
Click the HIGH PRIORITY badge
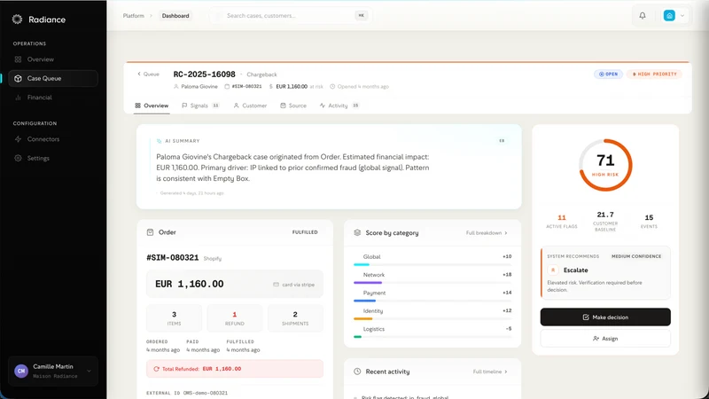tap(654, 74)
